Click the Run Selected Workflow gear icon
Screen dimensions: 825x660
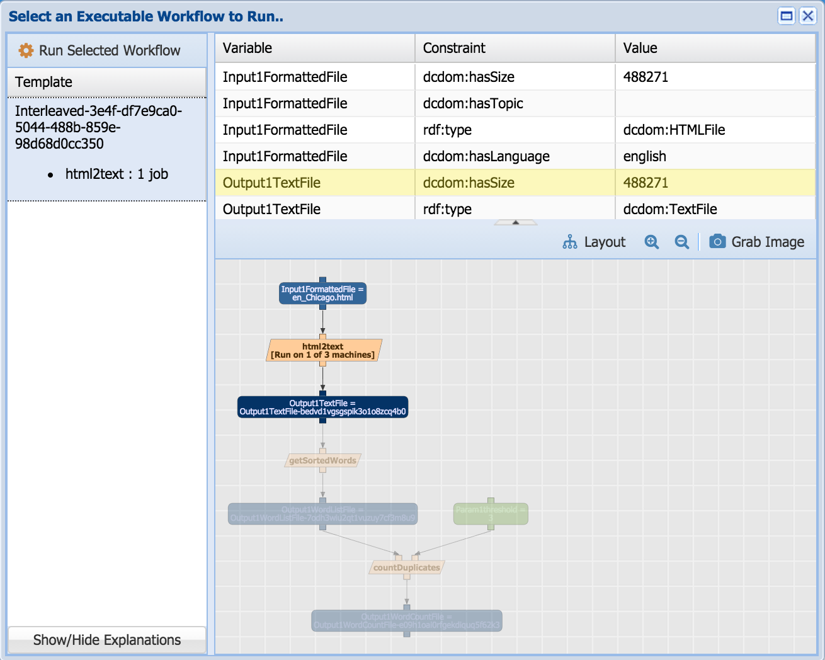(x=26, y=50)
